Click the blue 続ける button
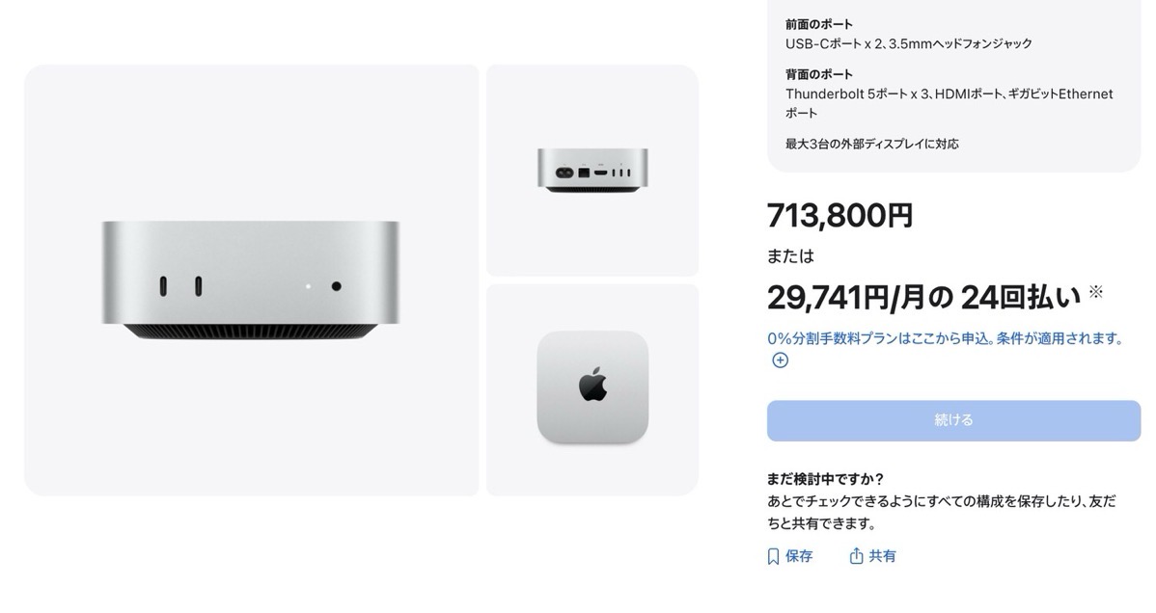 pyautogui.click(x=953, y=420)
